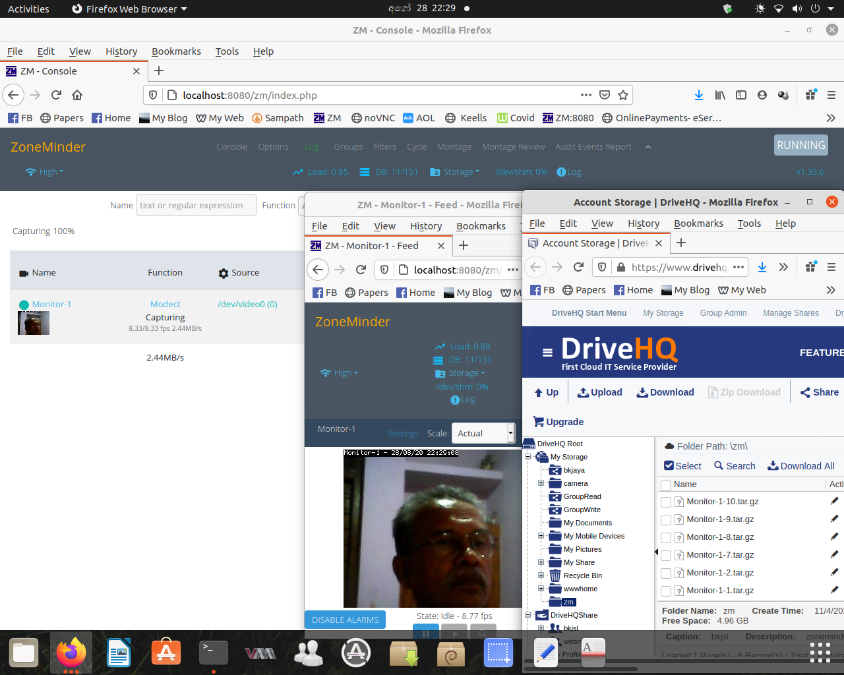Open Options in ZoneMinder nav
The image size is (844, 675).
click(x=273, y=147)
